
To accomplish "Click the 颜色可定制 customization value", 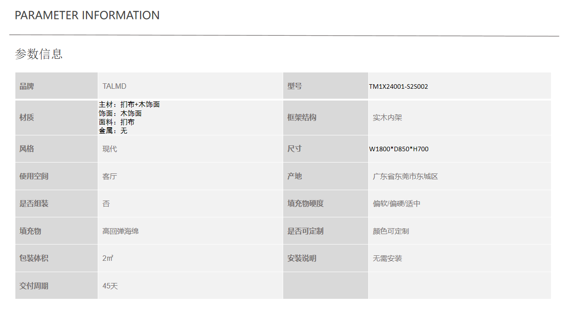I will 391,231.
